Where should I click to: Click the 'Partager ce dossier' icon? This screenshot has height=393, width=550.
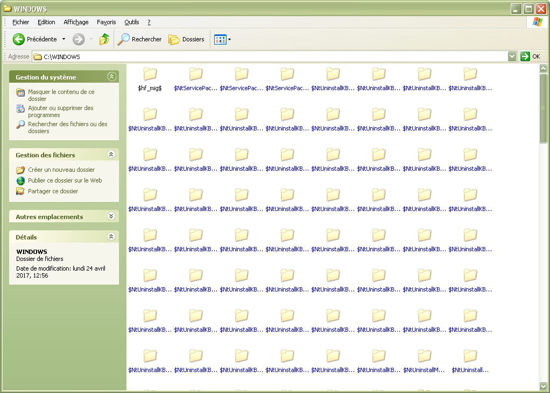[x=20, y=191]
